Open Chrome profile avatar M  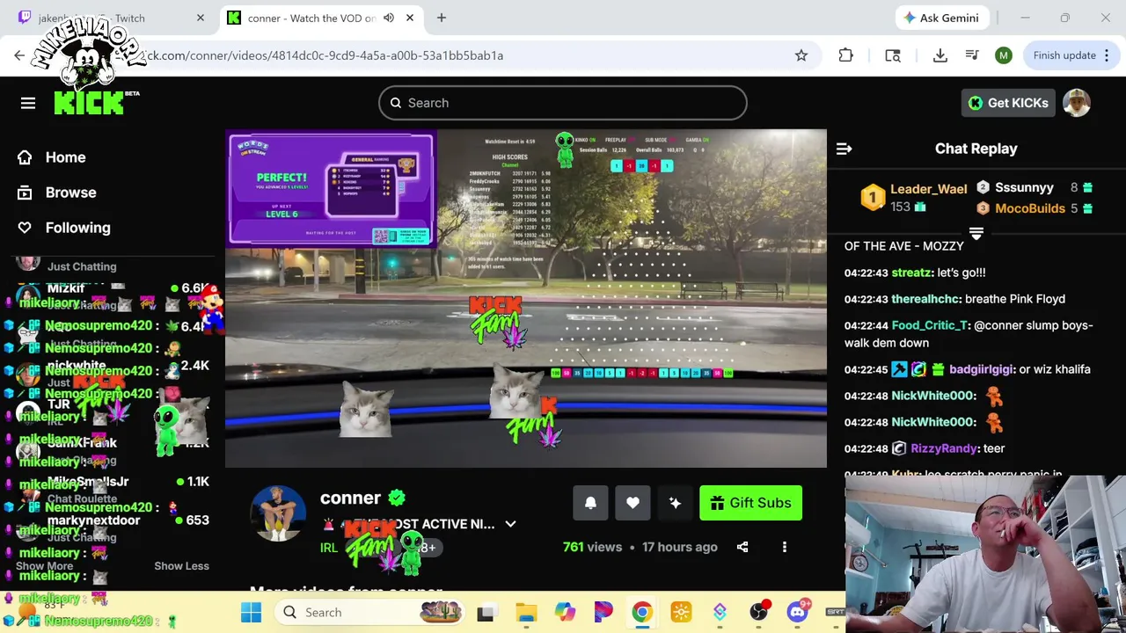(1004, 55)
